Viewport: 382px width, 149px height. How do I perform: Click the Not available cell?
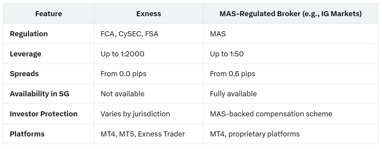point(122,94)
